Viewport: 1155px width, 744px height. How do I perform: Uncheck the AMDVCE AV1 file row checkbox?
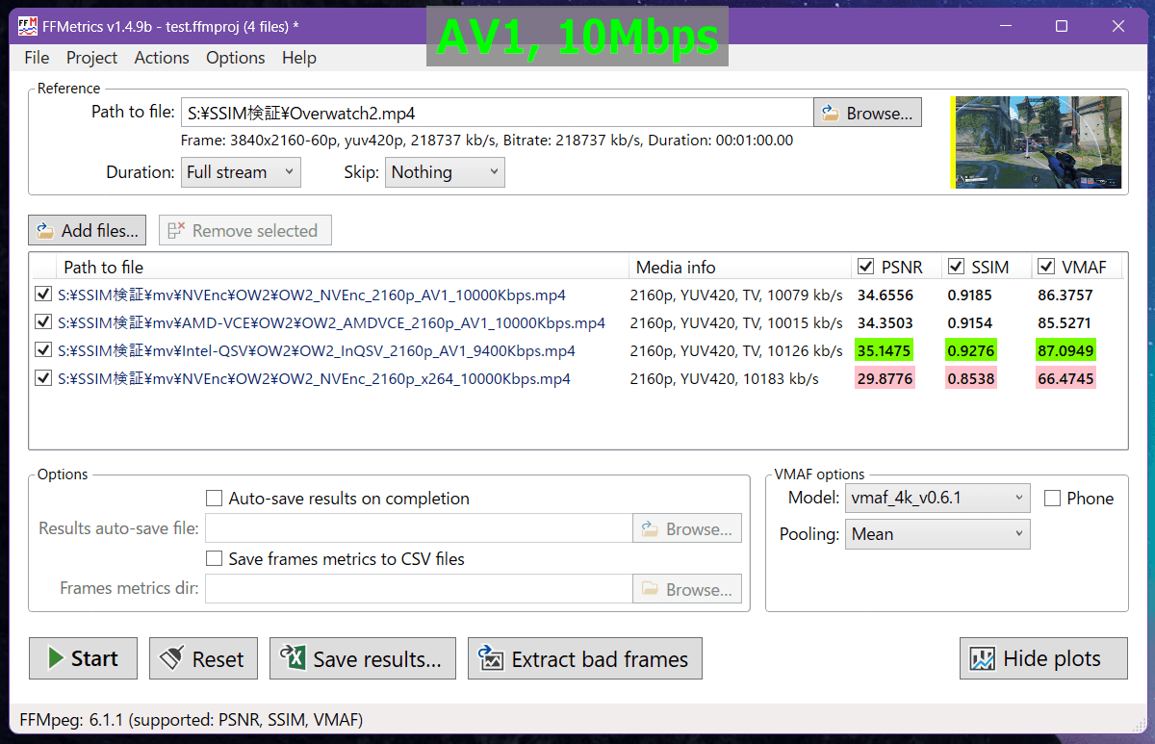tap(43, 322)
